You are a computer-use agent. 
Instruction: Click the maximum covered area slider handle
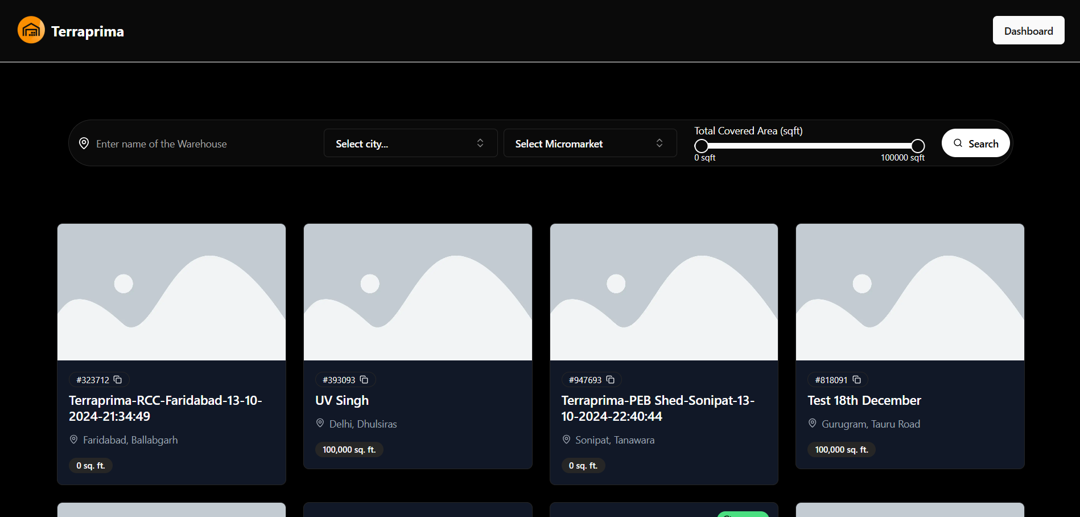917,146
